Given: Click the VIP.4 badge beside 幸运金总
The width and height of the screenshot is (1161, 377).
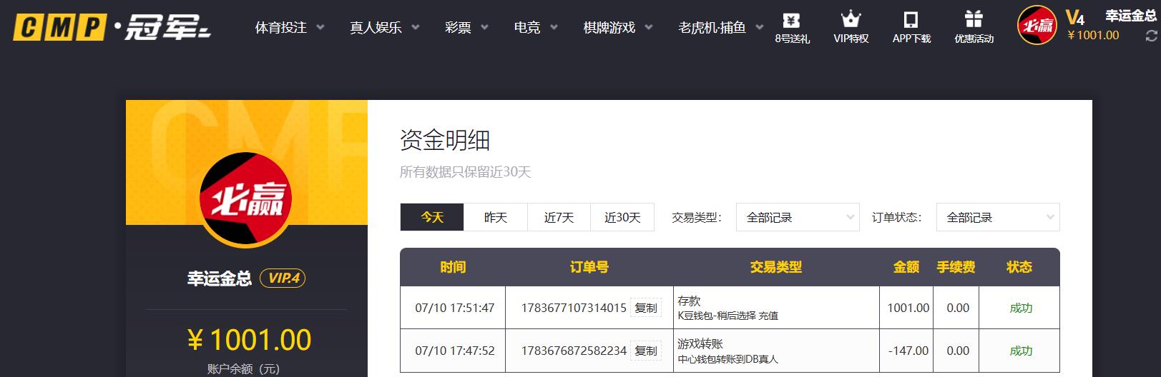Looking at the screenshot, I should tap(283, 278).
